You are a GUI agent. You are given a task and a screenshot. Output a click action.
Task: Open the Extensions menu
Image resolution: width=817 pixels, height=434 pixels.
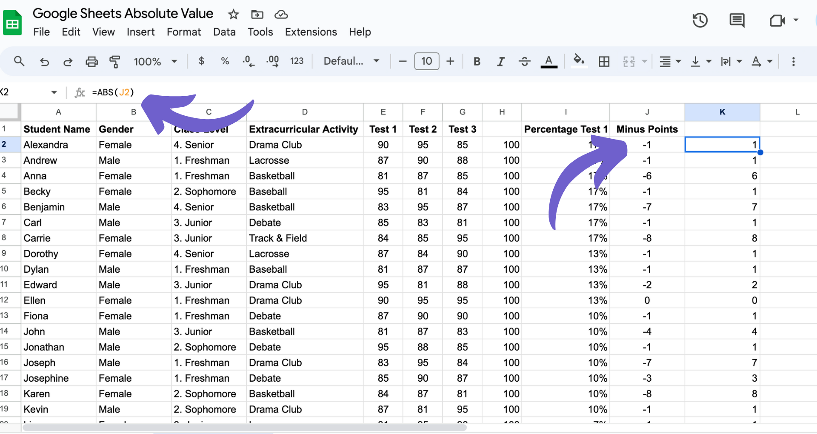(x=311, y=32)
